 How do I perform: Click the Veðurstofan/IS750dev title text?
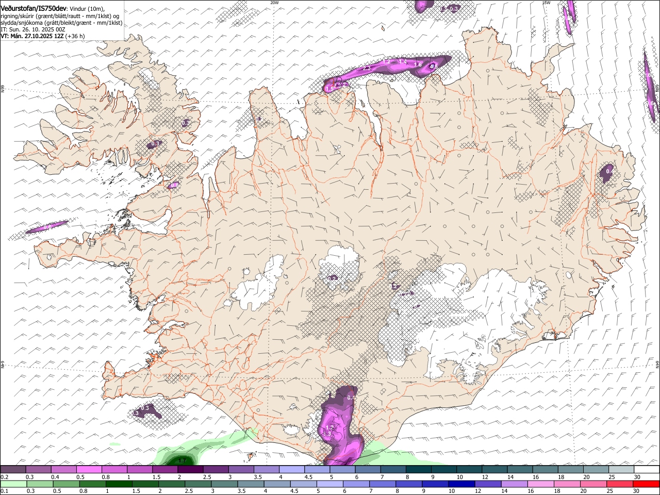tap(34, 9)
